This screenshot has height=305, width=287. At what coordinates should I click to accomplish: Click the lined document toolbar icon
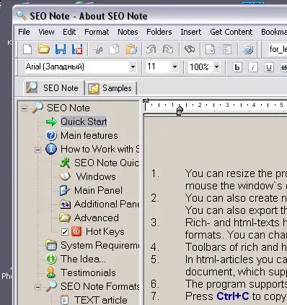[x=227, y=49]
